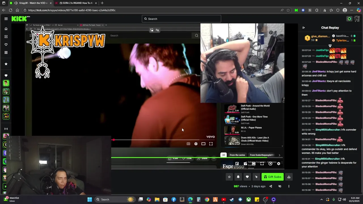Collapse the Chat Replay panel

(303, 28)
